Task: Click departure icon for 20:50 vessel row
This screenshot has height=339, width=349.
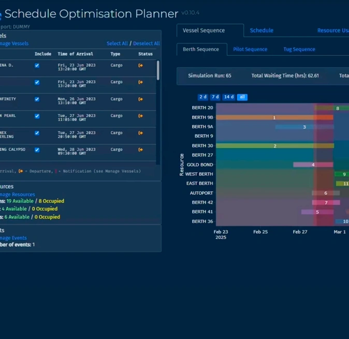Action: pos(140,133)
